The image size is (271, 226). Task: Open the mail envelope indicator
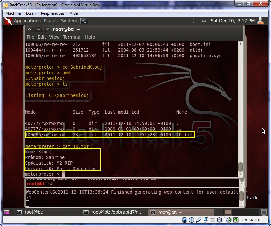click(x=204, y=21)
